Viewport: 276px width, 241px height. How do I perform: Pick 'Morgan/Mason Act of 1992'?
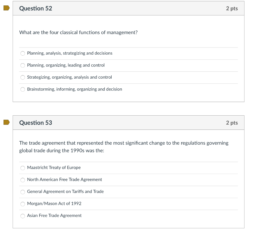23,204
